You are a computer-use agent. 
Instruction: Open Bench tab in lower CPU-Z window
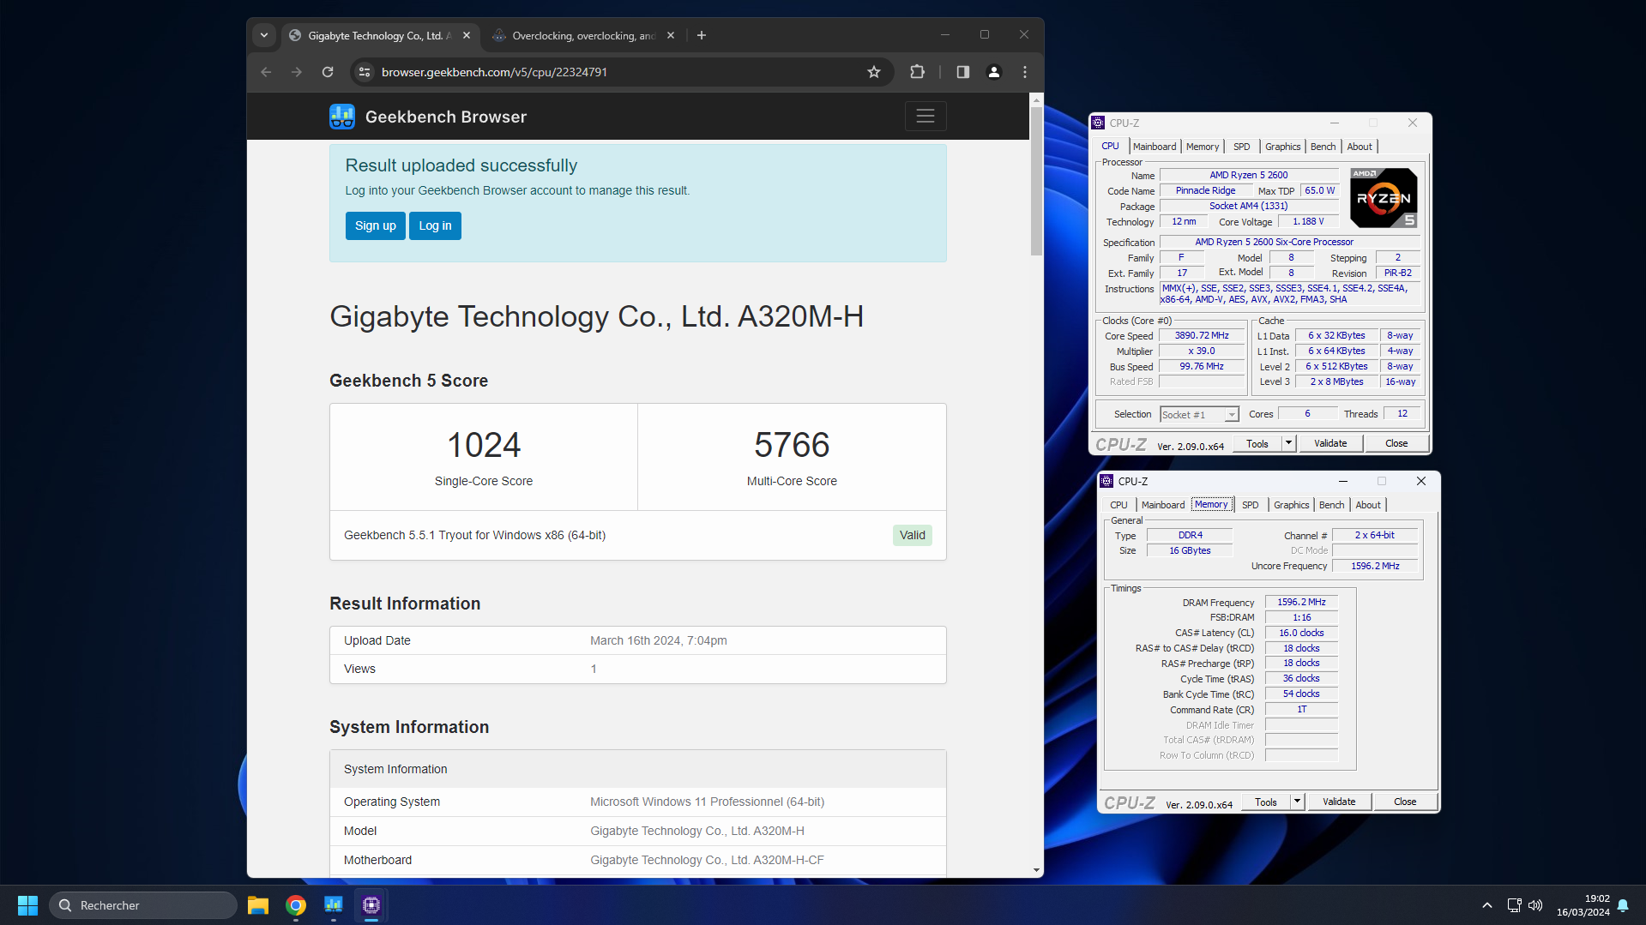coord(1331,505)
